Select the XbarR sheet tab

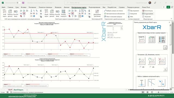pos(10,90)
